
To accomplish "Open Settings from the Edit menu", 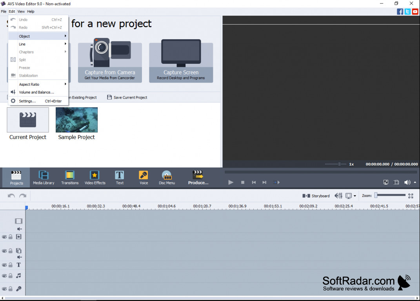I will point(38,101).
